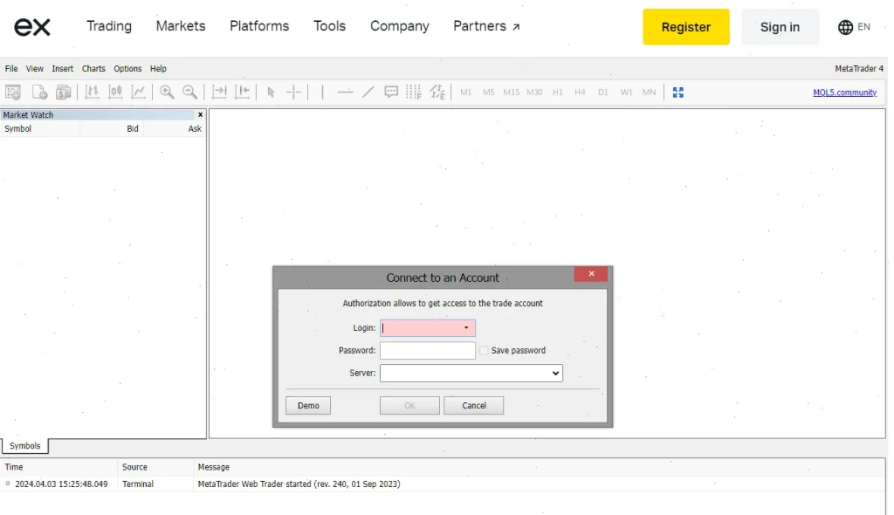Open the Platforms navigation menu
This screenshot has height=515, width=894.
click(x=259, y=26)
